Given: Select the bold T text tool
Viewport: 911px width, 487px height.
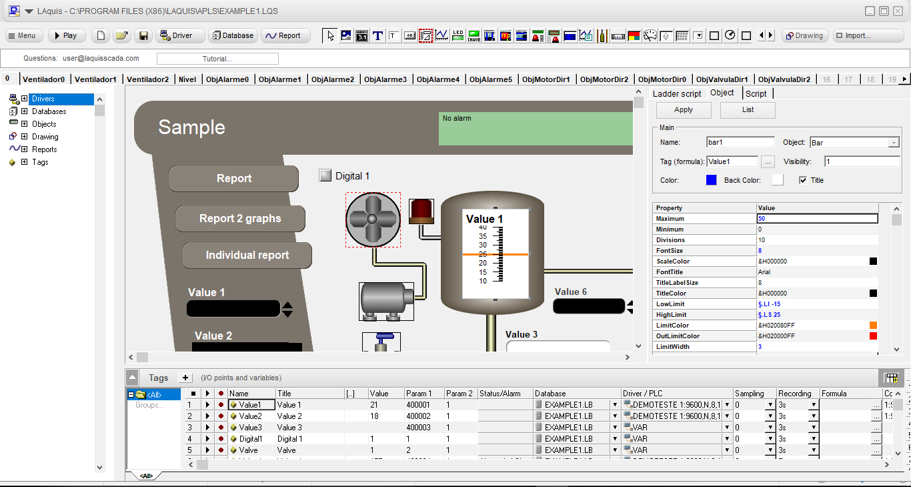Looking at the screenshot, I should (378, 35).
